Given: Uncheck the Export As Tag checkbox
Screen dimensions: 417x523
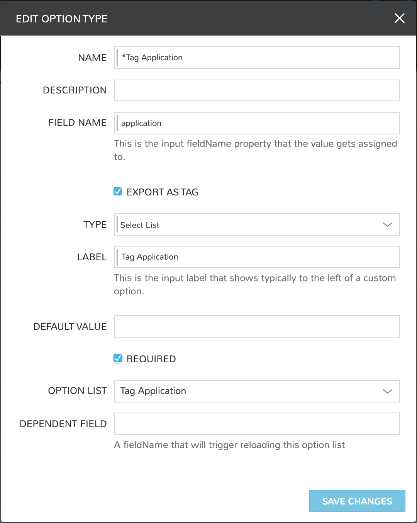Looking at the screenshot, I should pos(118,192).
